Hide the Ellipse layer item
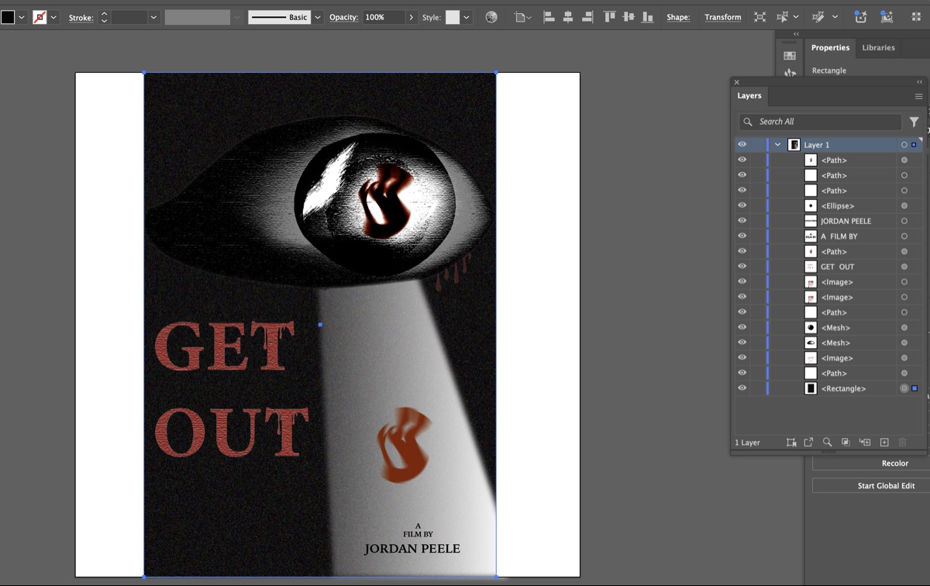930x586 pixels. [742, 205]
